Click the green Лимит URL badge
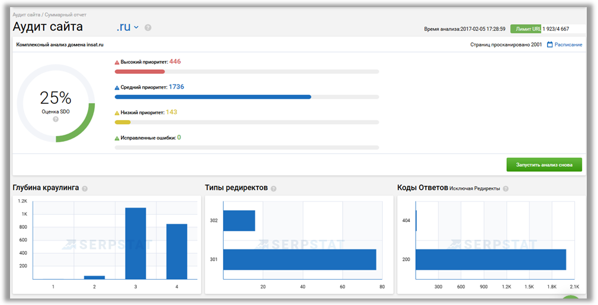598x305 pixels. pyautogui.click(x=526, y=28)
